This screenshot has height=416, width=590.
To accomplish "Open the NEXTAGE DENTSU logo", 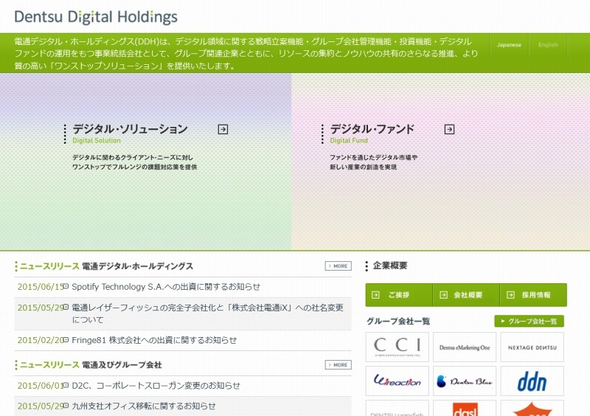I will pos(532,347).
